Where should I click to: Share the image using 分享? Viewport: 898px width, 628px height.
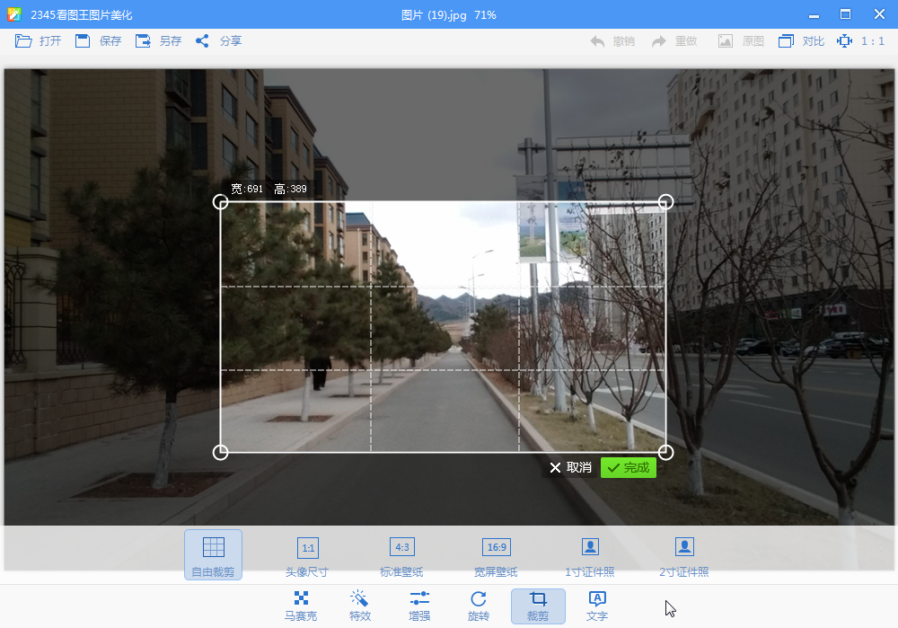click(x=218, y=41)
